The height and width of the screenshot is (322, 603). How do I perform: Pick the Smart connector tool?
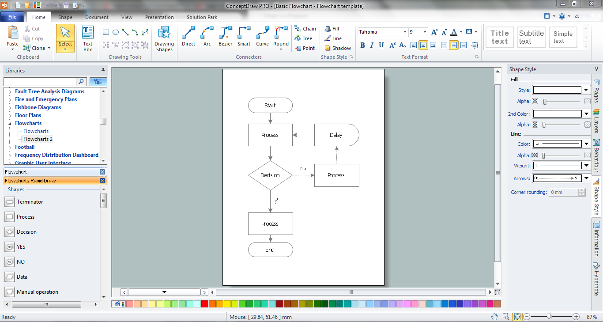[244, 37]
